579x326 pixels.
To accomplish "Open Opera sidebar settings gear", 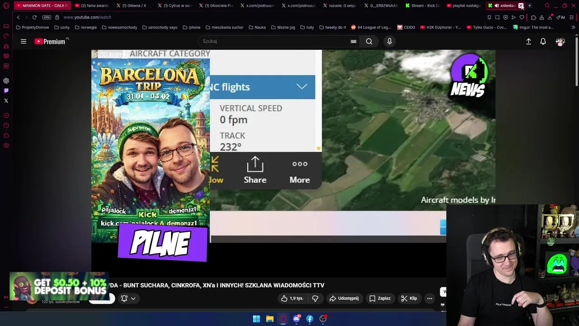I will click(6, 145).
